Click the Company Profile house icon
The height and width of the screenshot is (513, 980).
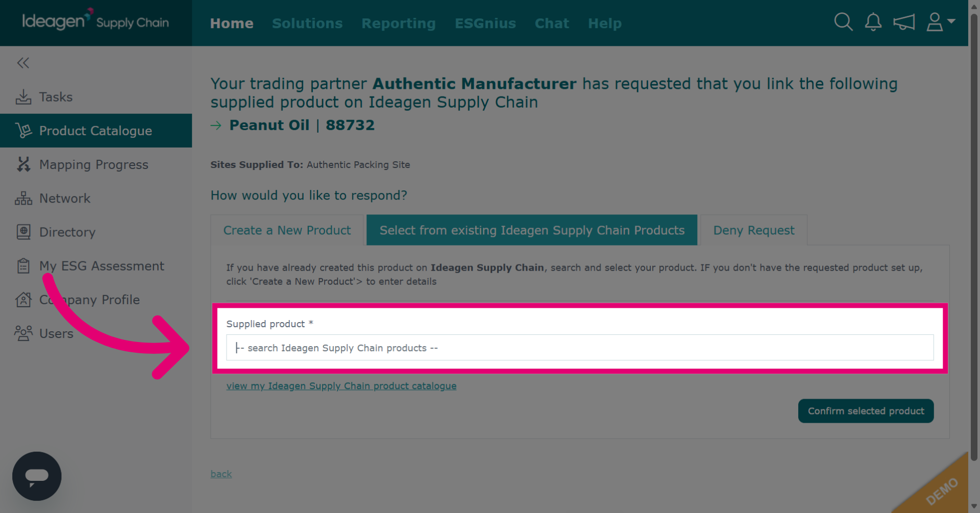(23, 300)
